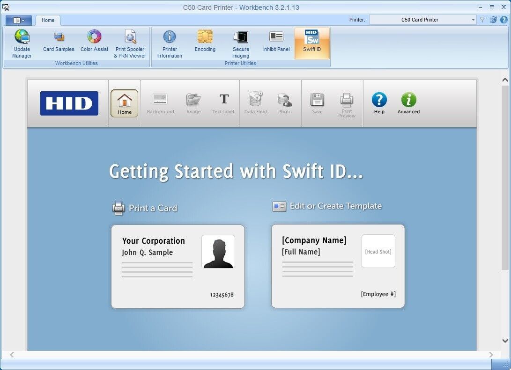The height and width of the screenshot is (370, 511).
Task: Open the application menu dropdown button
Action: click(x=19, y=20)
